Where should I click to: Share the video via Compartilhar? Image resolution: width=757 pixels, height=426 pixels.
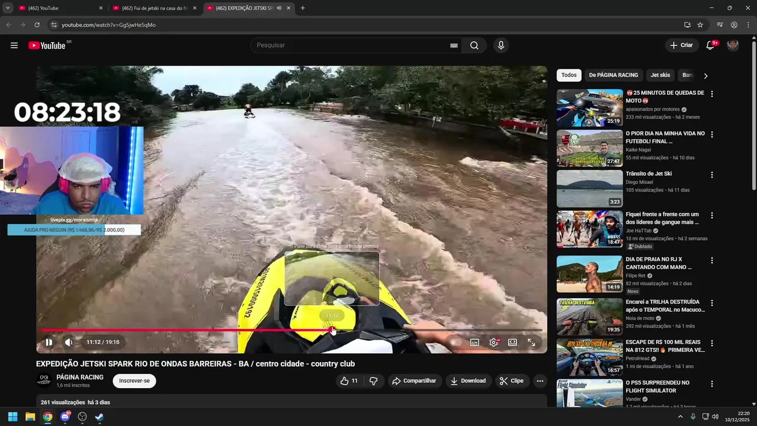(x=414, y=381)
